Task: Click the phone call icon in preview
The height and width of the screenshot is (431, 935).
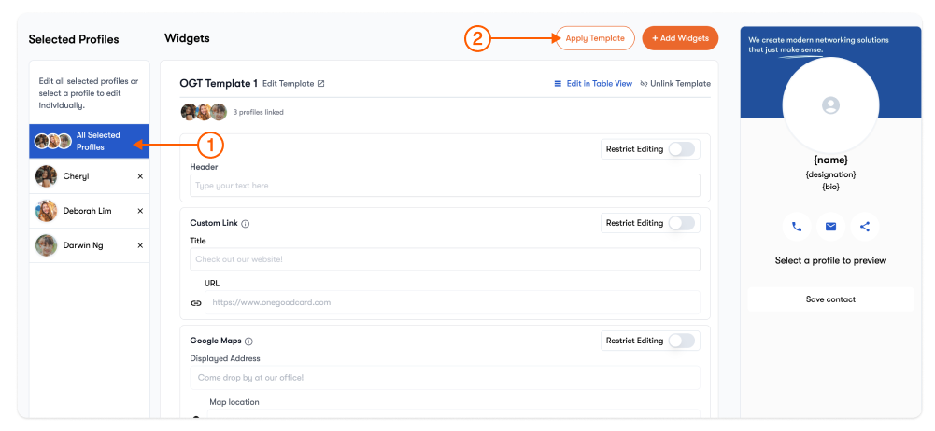Action: point(796,227)
